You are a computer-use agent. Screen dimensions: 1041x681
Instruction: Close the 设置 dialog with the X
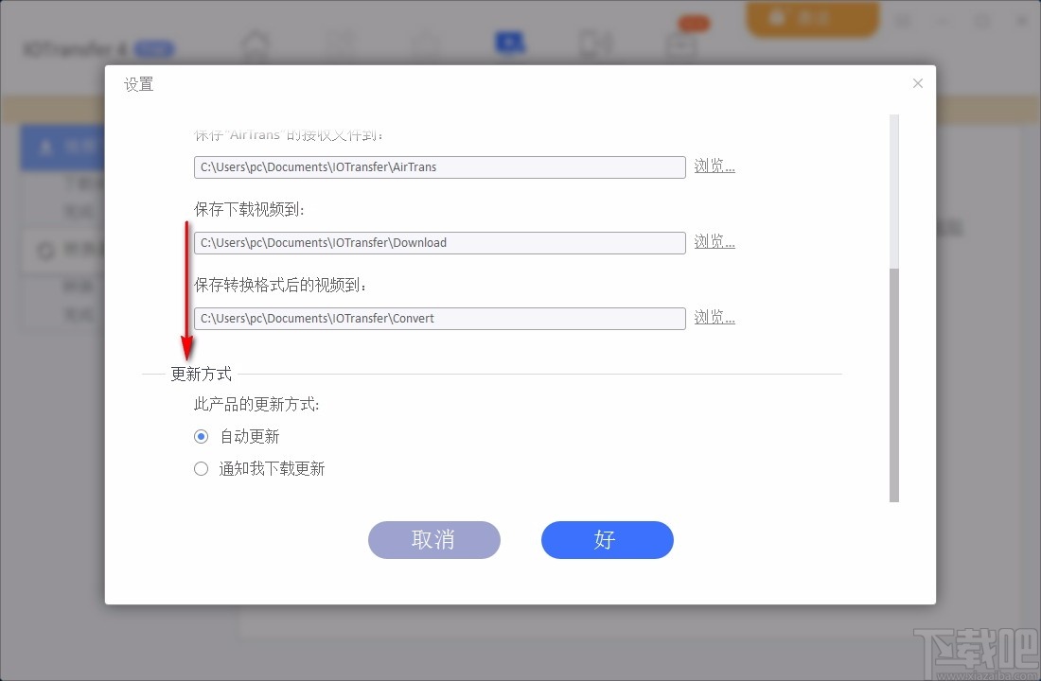[917, 83]
